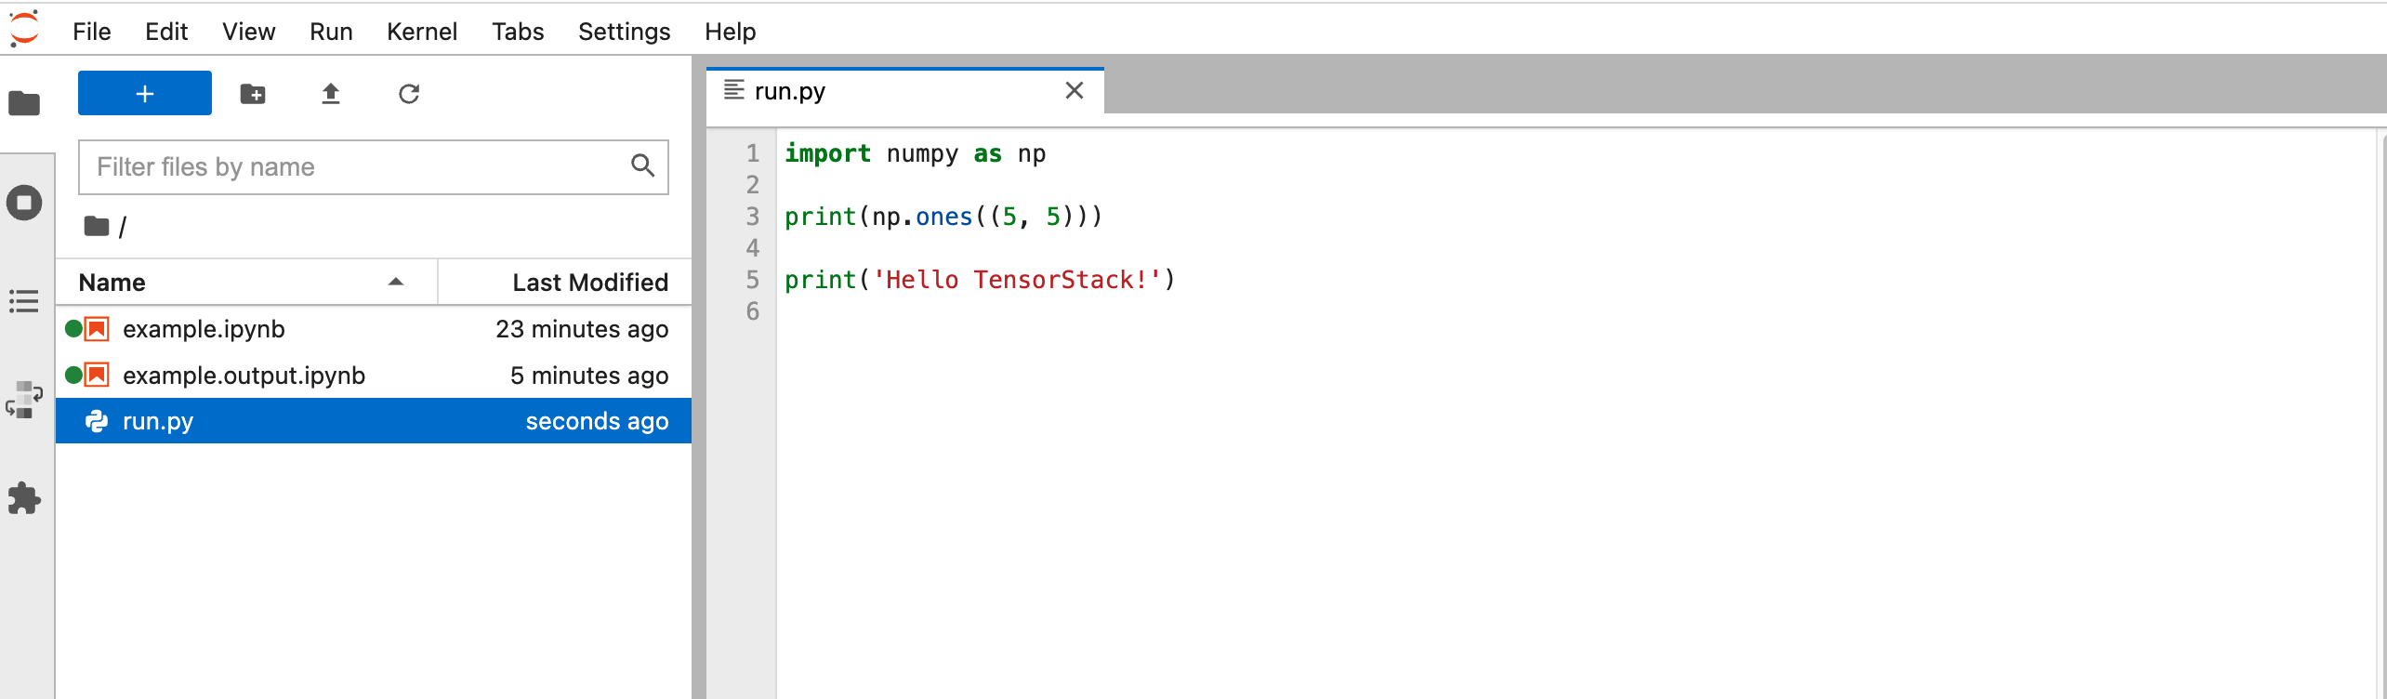Open the Kernel menu
Viewport: 2387px width, 699px height.
422,32
